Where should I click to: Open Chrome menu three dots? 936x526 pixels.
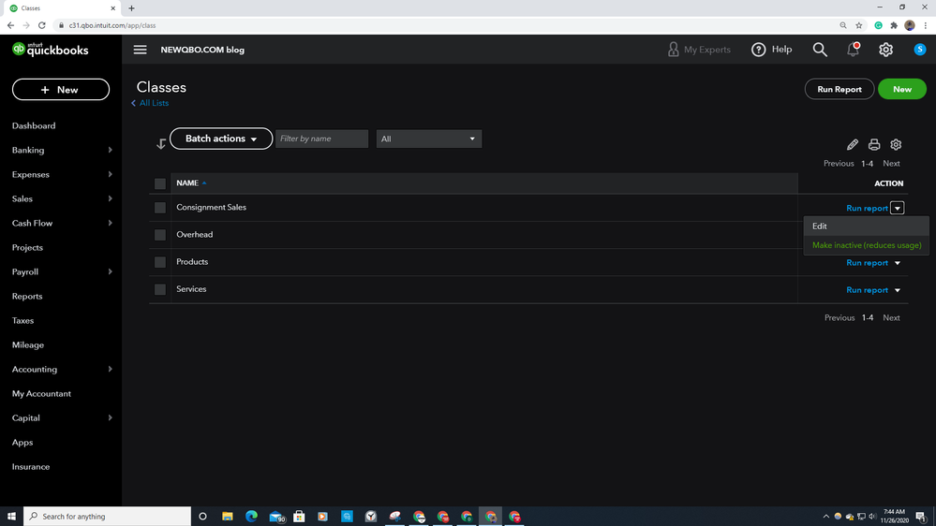(926, 25)
